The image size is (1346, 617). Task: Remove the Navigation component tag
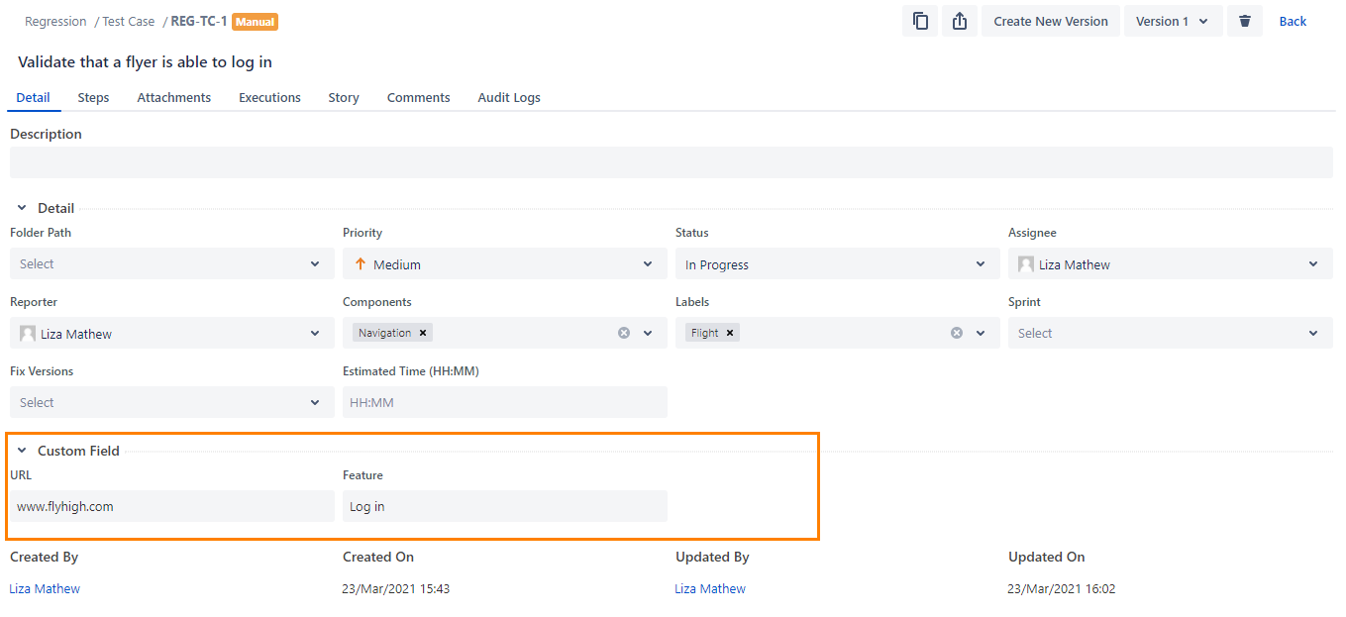(423, 333)
